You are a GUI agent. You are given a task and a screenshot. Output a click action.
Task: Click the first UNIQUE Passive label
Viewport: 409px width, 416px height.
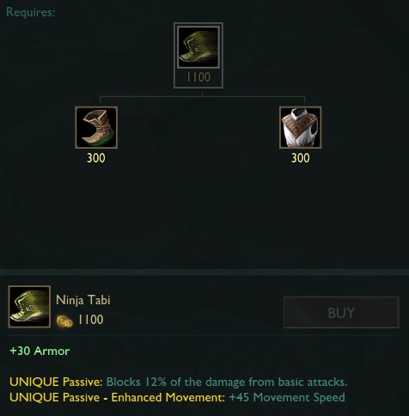point(56,382)
